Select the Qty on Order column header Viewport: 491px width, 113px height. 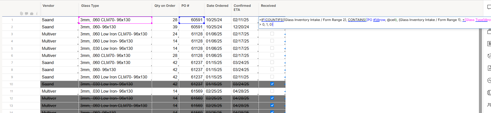(165, 9)
